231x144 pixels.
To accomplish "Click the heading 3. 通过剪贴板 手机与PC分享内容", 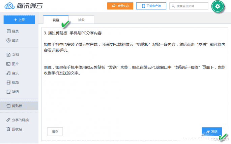I will point(73,33).
